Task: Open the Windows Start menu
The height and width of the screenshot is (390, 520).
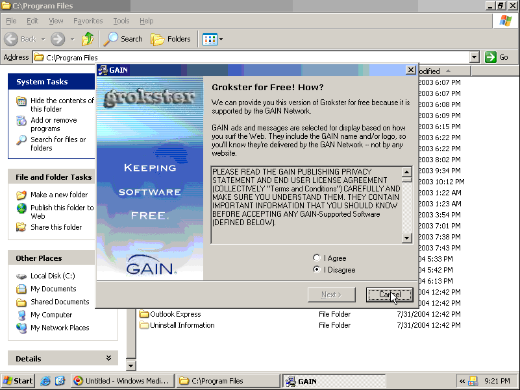Action: point(18,381)
